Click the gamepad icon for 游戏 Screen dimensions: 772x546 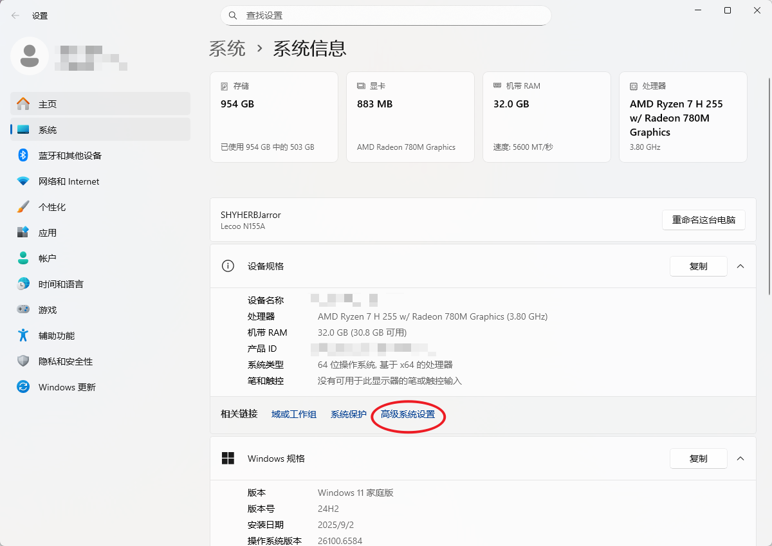point(23,309)
